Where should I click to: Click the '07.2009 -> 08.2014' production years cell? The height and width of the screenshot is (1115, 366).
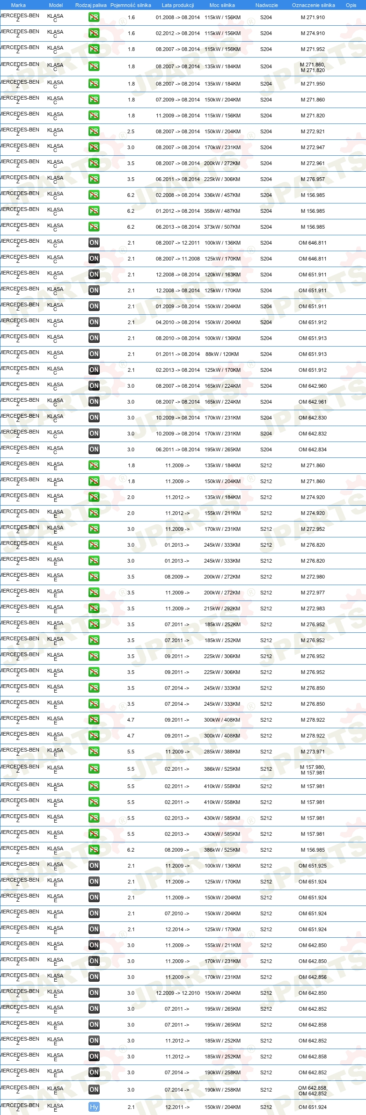pos(177,100)
